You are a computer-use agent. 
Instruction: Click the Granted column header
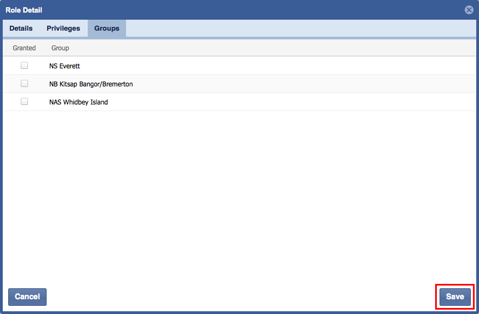point(24,48)
